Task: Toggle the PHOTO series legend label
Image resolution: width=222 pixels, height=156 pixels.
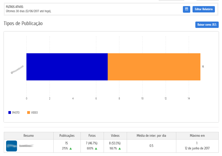Action: tap(16, 112)
